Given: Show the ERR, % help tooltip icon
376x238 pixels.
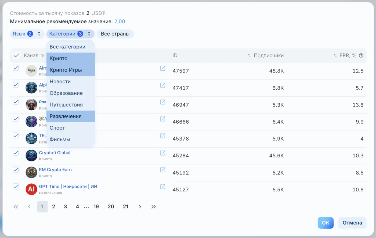Looking at the screenshot, I should pyautogui.click(x=361, y=55).
